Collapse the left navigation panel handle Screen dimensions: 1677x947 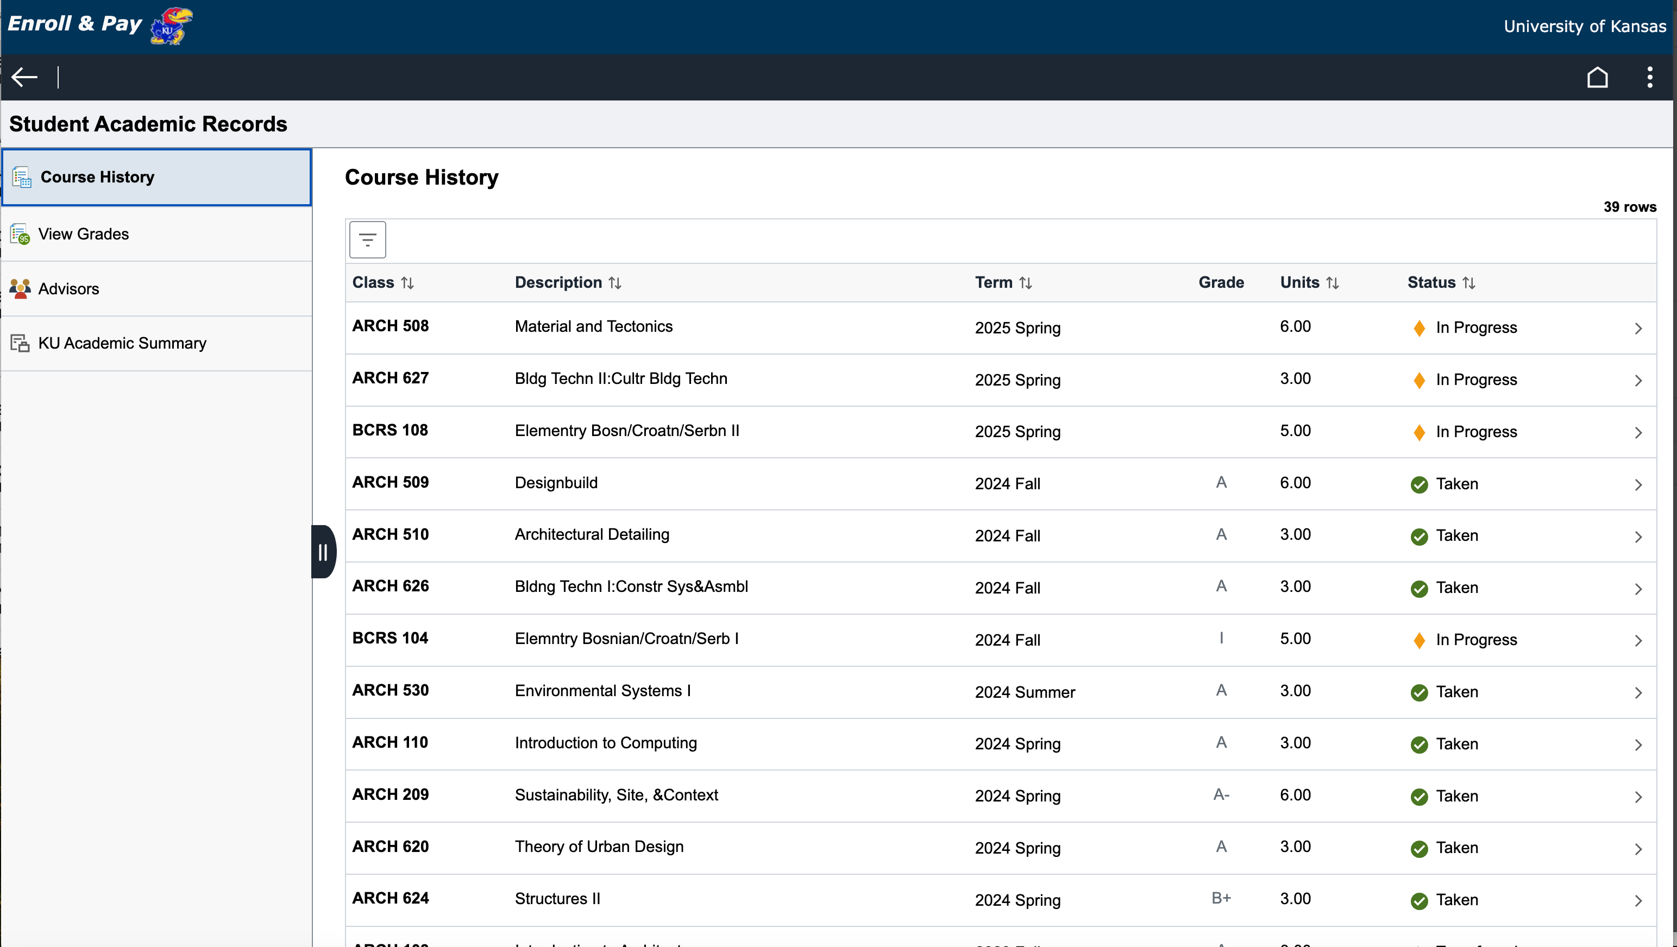point(323,552)
